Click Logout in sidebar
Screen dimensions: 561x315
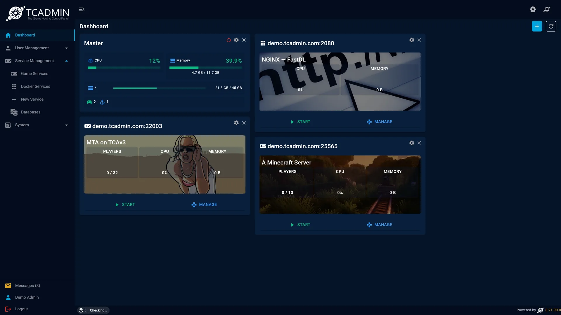pyautogui.click(x=37, y=309)
